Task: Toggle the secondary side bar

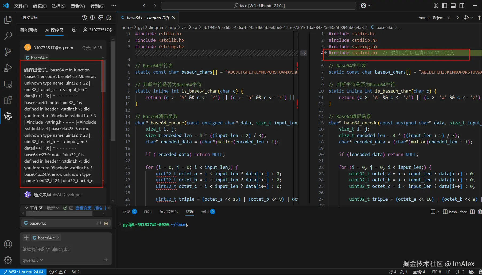Action: tap(462, 6)
